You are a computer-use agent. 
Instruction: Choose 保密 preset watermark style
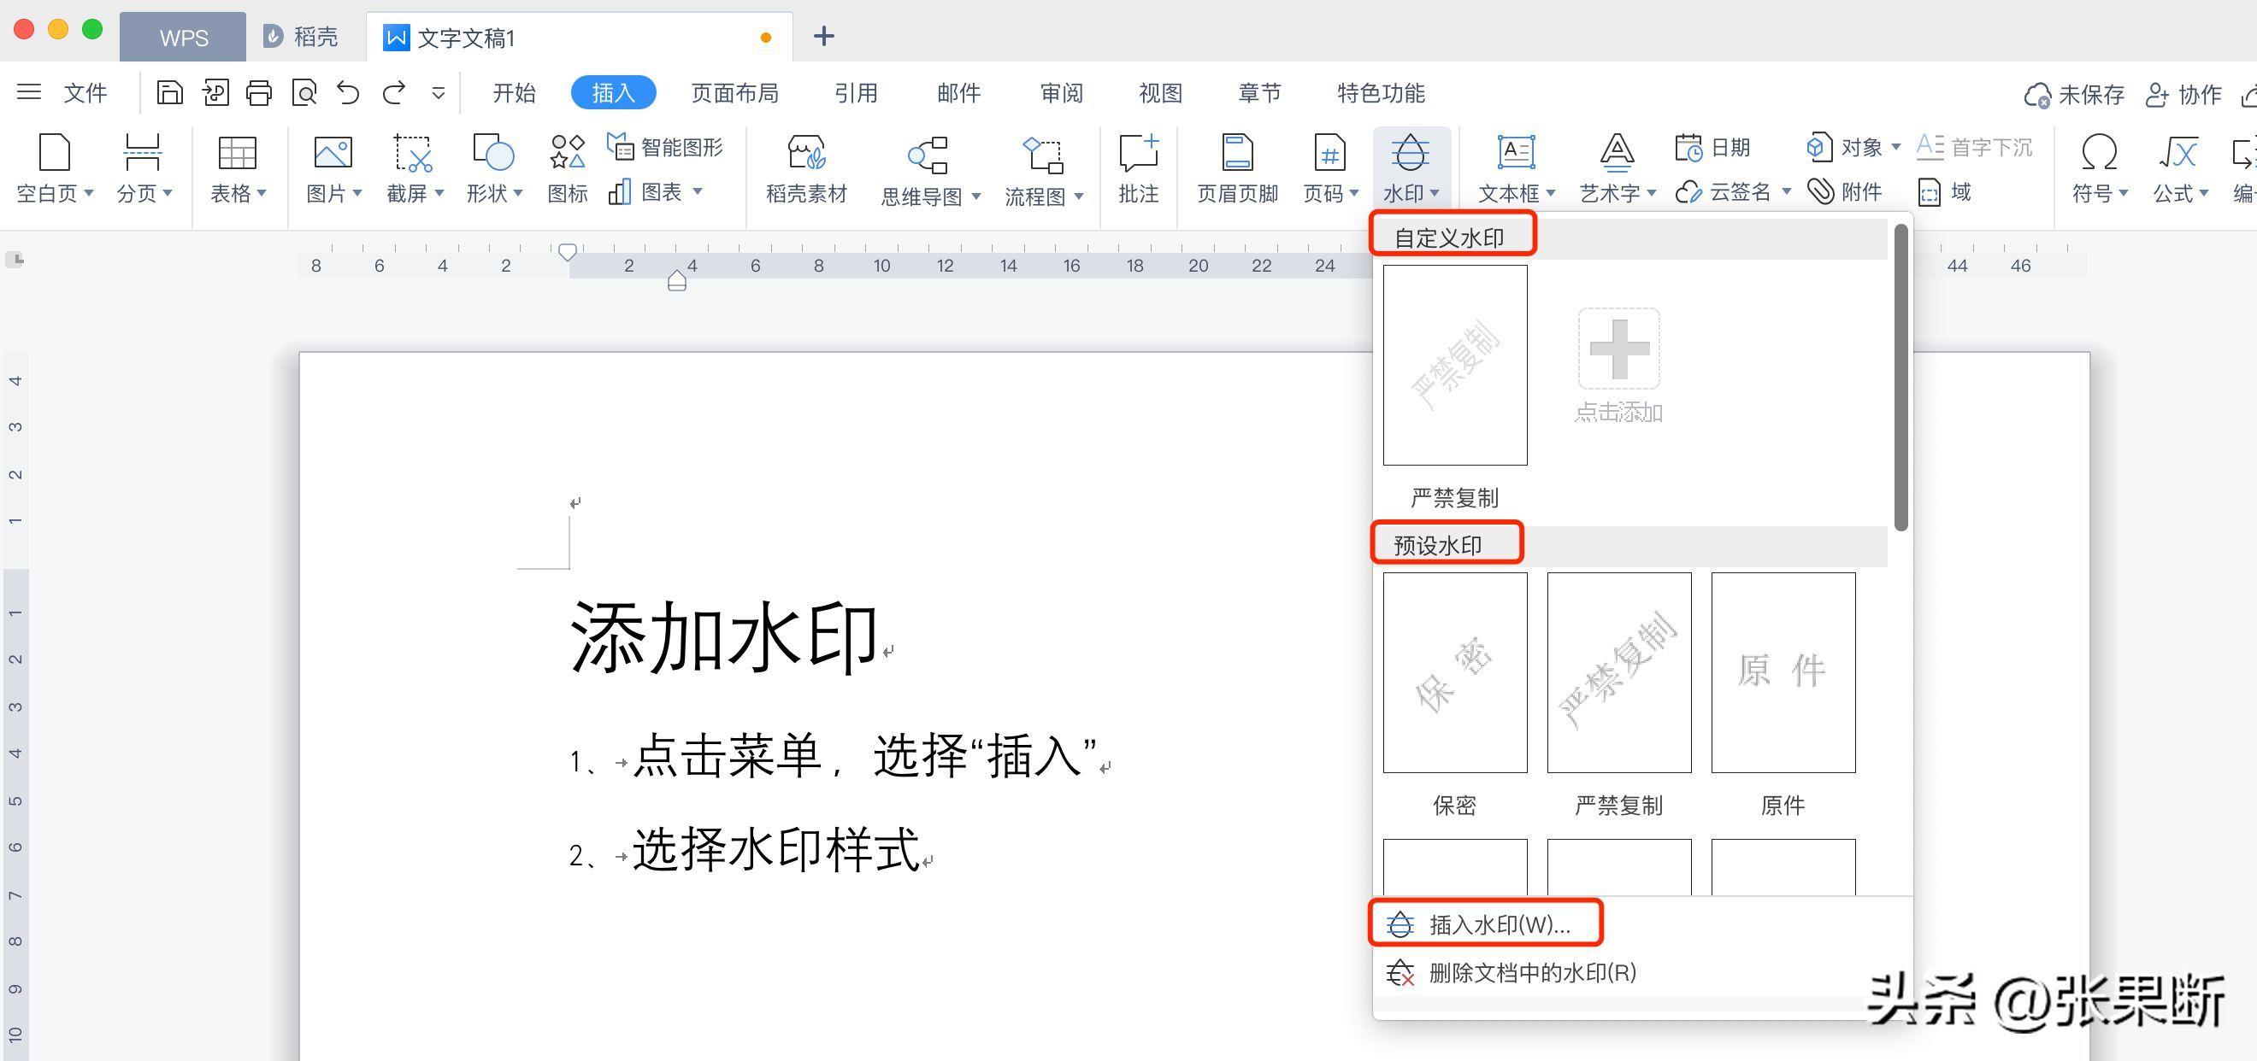click(1457, 673)
